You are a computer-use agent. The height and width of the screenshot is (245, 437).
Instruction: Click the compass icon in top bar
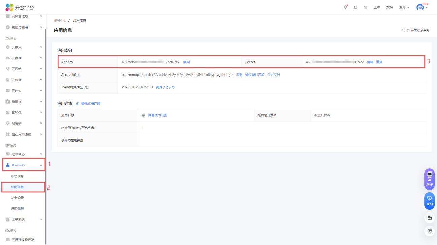pos(366,7)
